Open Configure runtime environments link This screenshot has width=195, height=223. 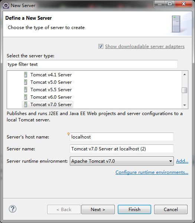pyautogui.click(x=152, y=172)
